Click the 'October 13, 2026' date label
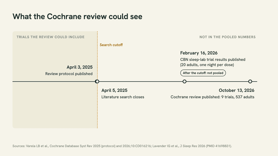278x156 pixels. [237, 90]
